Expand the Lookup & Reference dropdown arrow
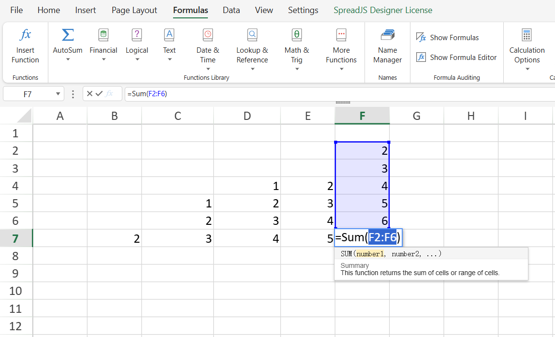 [252, 69]
